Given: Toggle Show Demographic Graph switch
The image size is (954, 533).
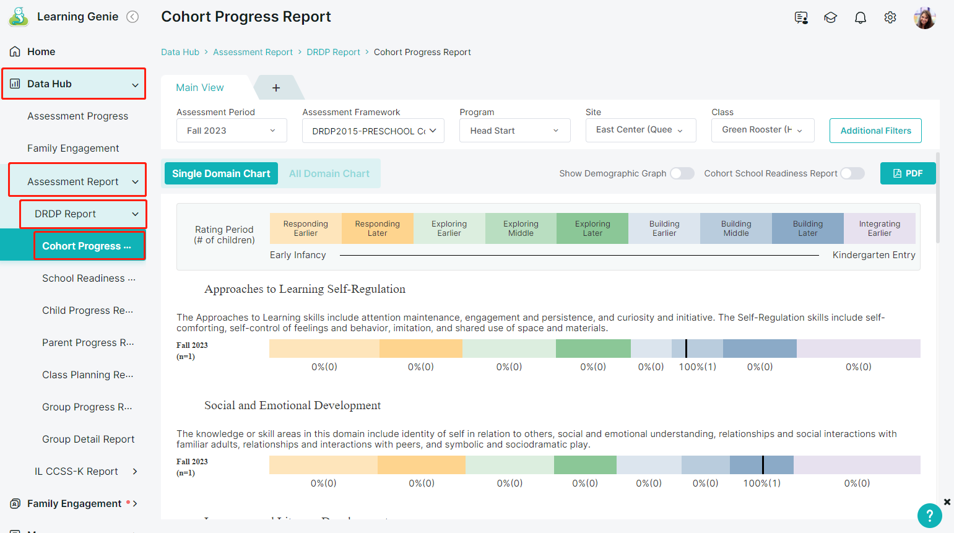Looking at the screenshot, I should tap(682, 173).
